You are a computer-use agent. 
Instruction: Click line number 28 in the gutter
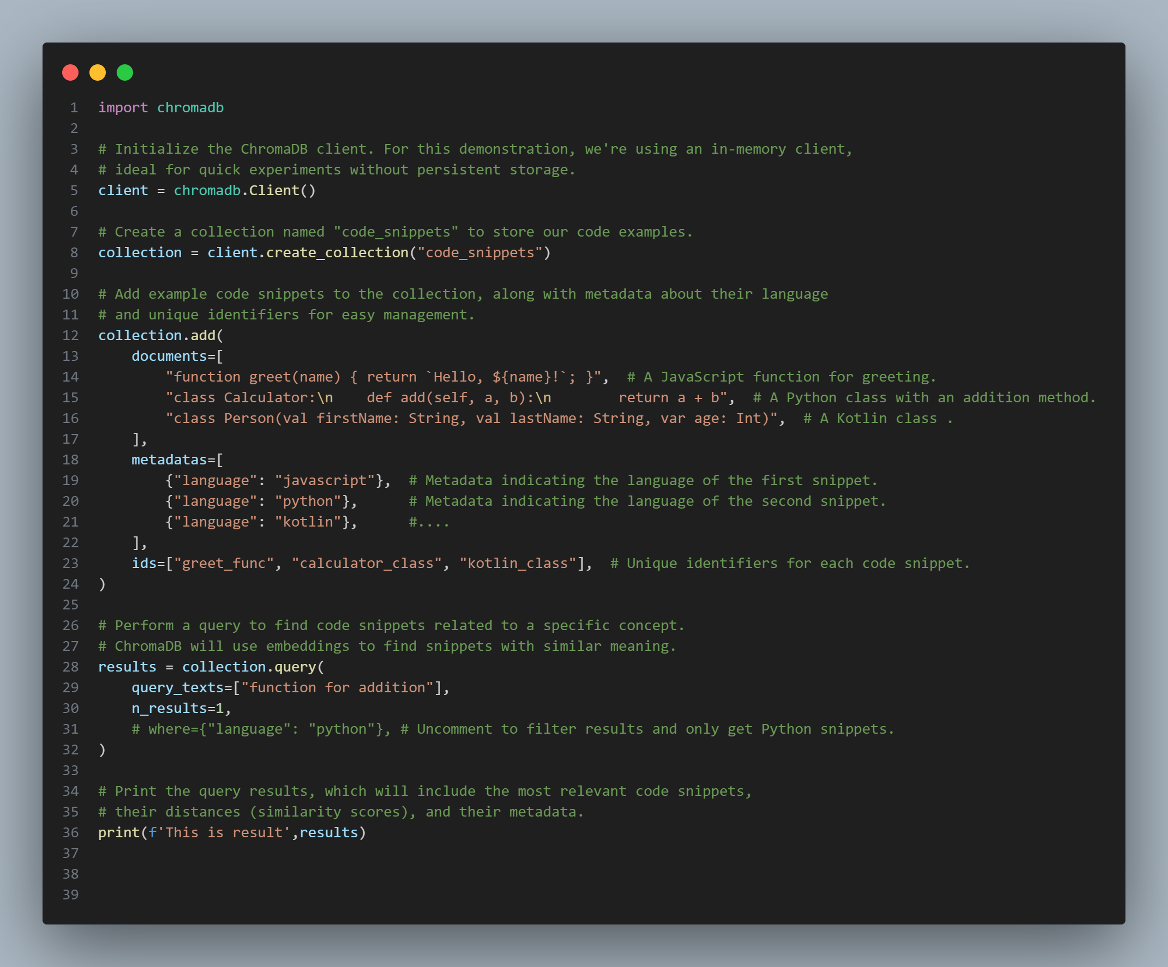point(70,666)
